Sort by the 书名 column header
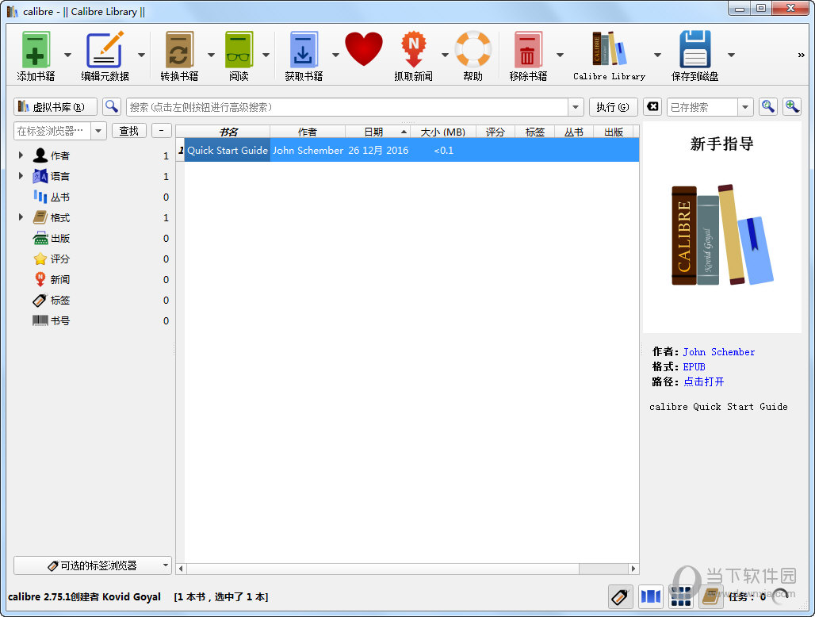This screenshot has width=815, height=617. pyautogui.click(x=228, y=132)
